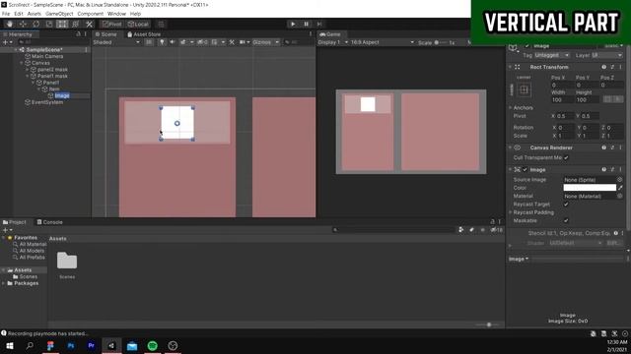
Task: Open the scene camera settings icon
Action: click(x=245, y=42)
